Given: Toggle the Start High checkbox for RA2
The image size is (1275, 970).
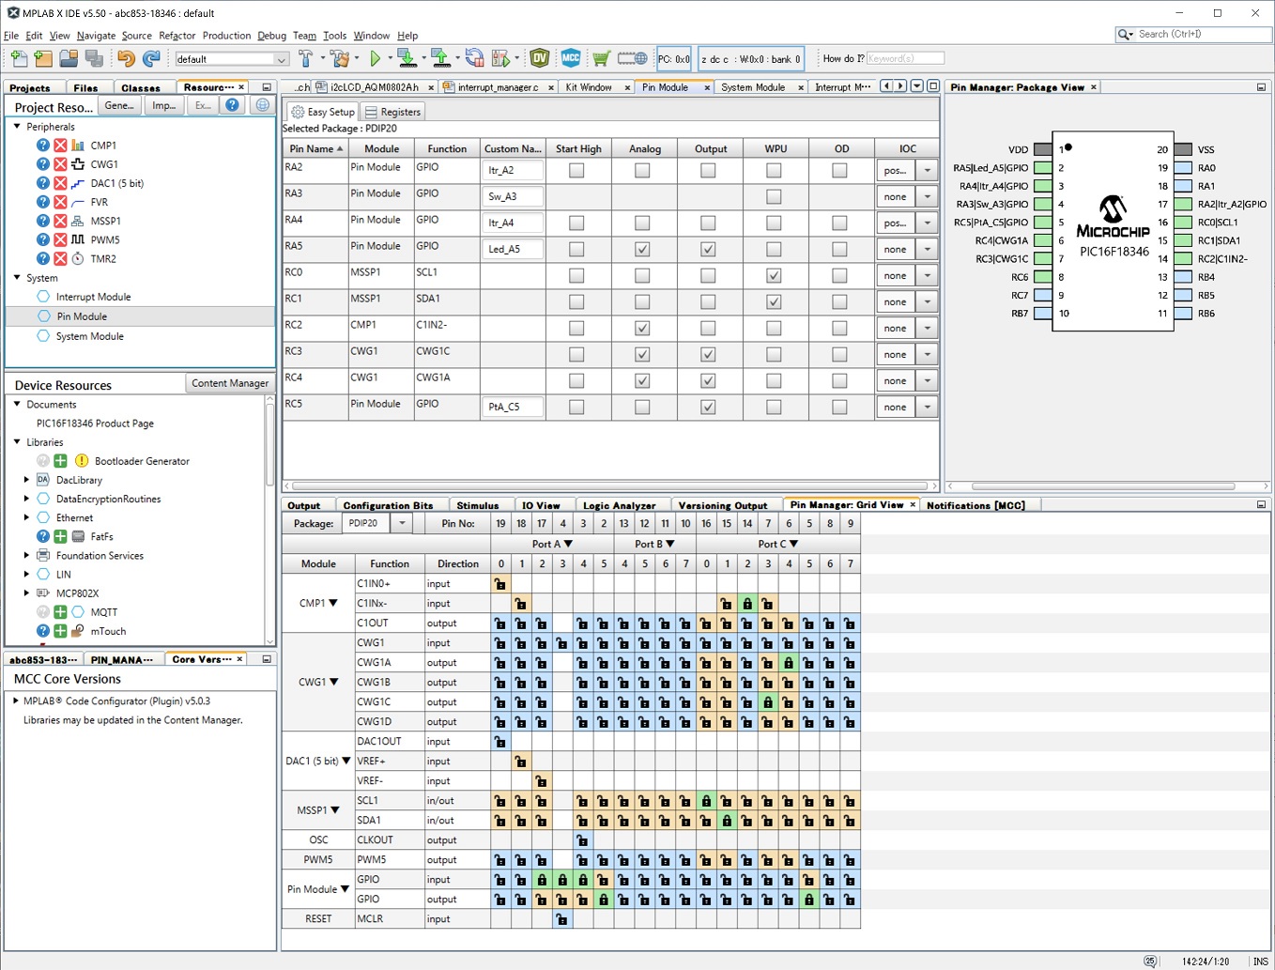Looking at the screenshot, I should (576, 171).
